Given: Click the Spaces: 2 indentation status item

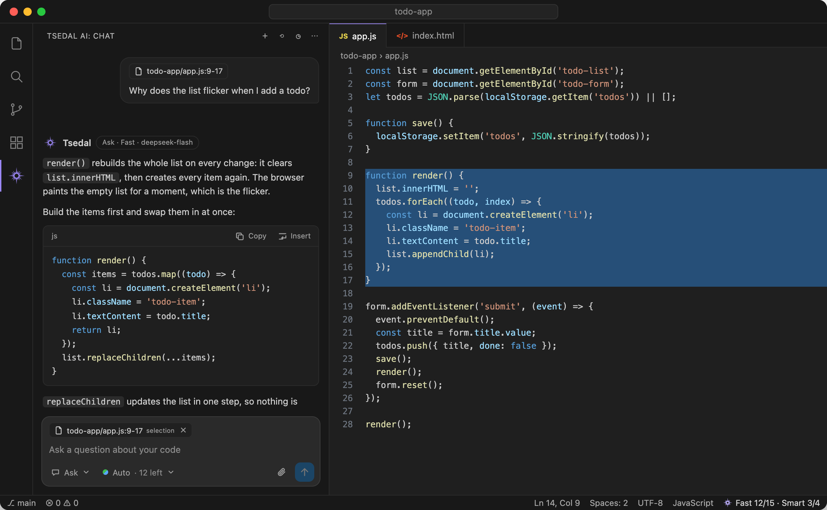Looking at the screenshot, I should click(609, 503).
